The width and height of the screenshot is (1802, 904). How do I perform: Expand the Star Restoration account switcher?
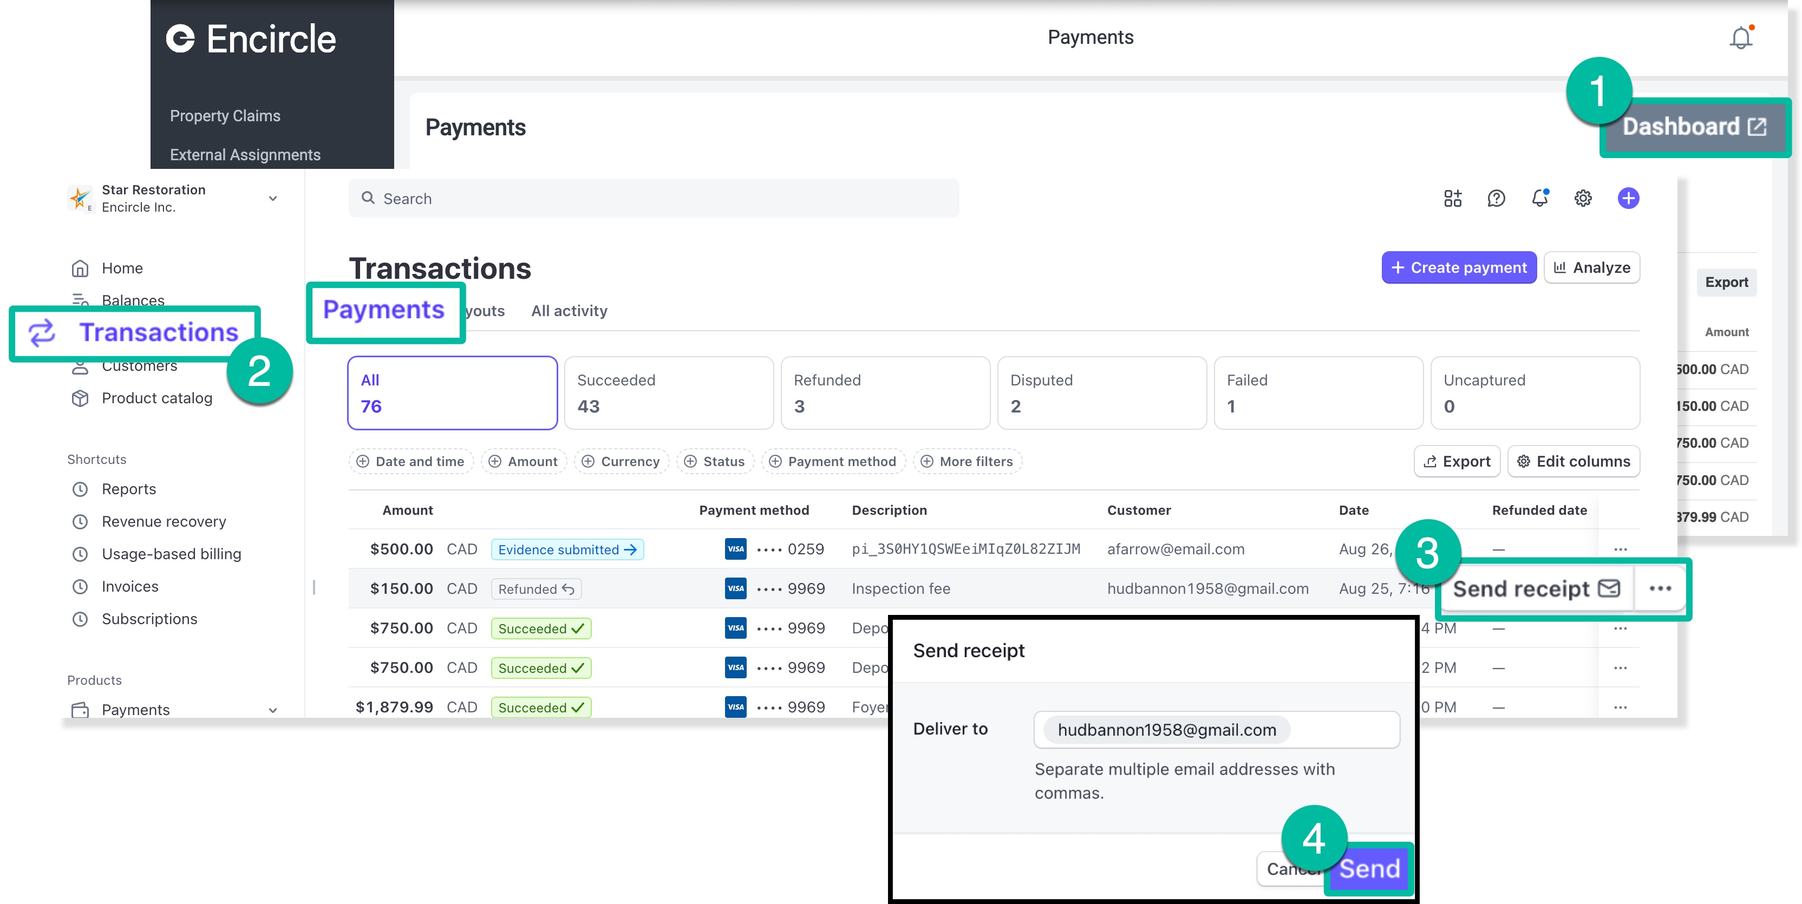click(x=272, y=199)
